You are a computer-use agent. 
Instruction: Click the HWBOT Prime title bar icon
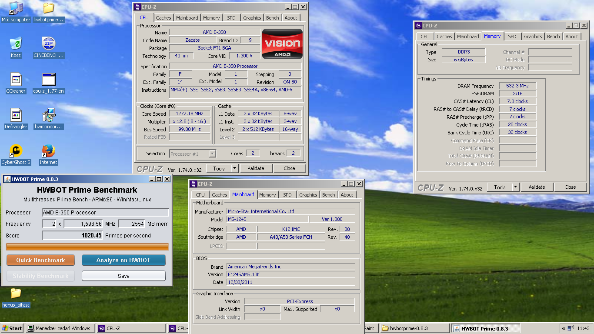(x=7, y=179)
